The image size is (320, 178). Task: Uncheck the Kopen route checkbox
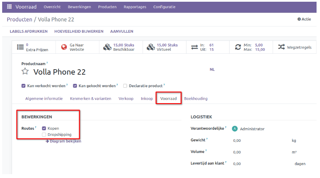pyautogui.click(x=44, y=128)
